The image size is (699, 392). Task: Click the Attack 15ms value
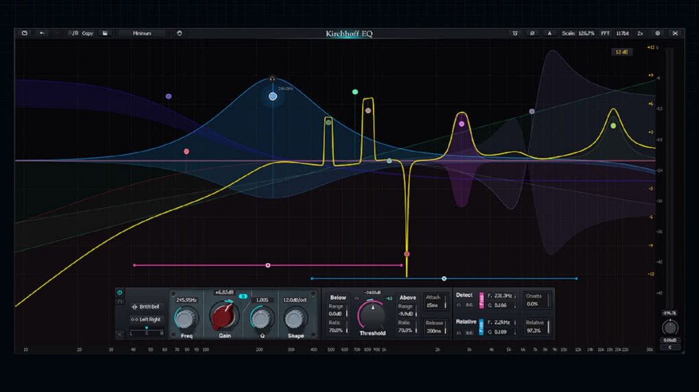pyautogui.click(x=433, y=306)
